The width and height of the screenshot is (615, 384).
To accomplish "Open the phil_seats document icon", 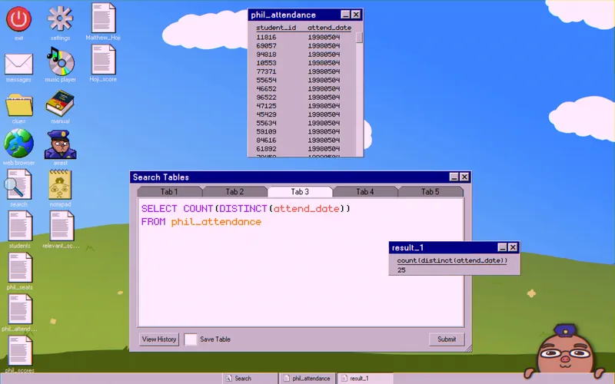I will pos(20,267).
